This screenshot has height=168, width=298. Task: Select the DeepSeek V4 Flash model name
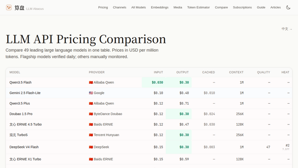(x=24, y=147)
